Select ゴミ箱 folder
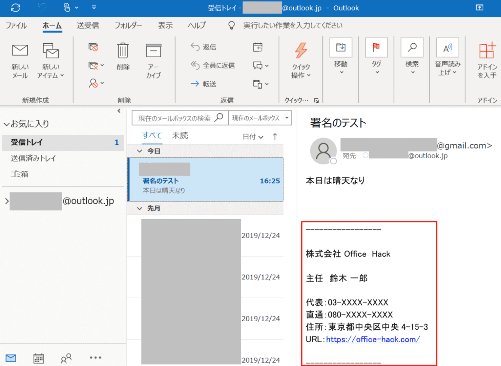501x366 pixels. (19, 174)
